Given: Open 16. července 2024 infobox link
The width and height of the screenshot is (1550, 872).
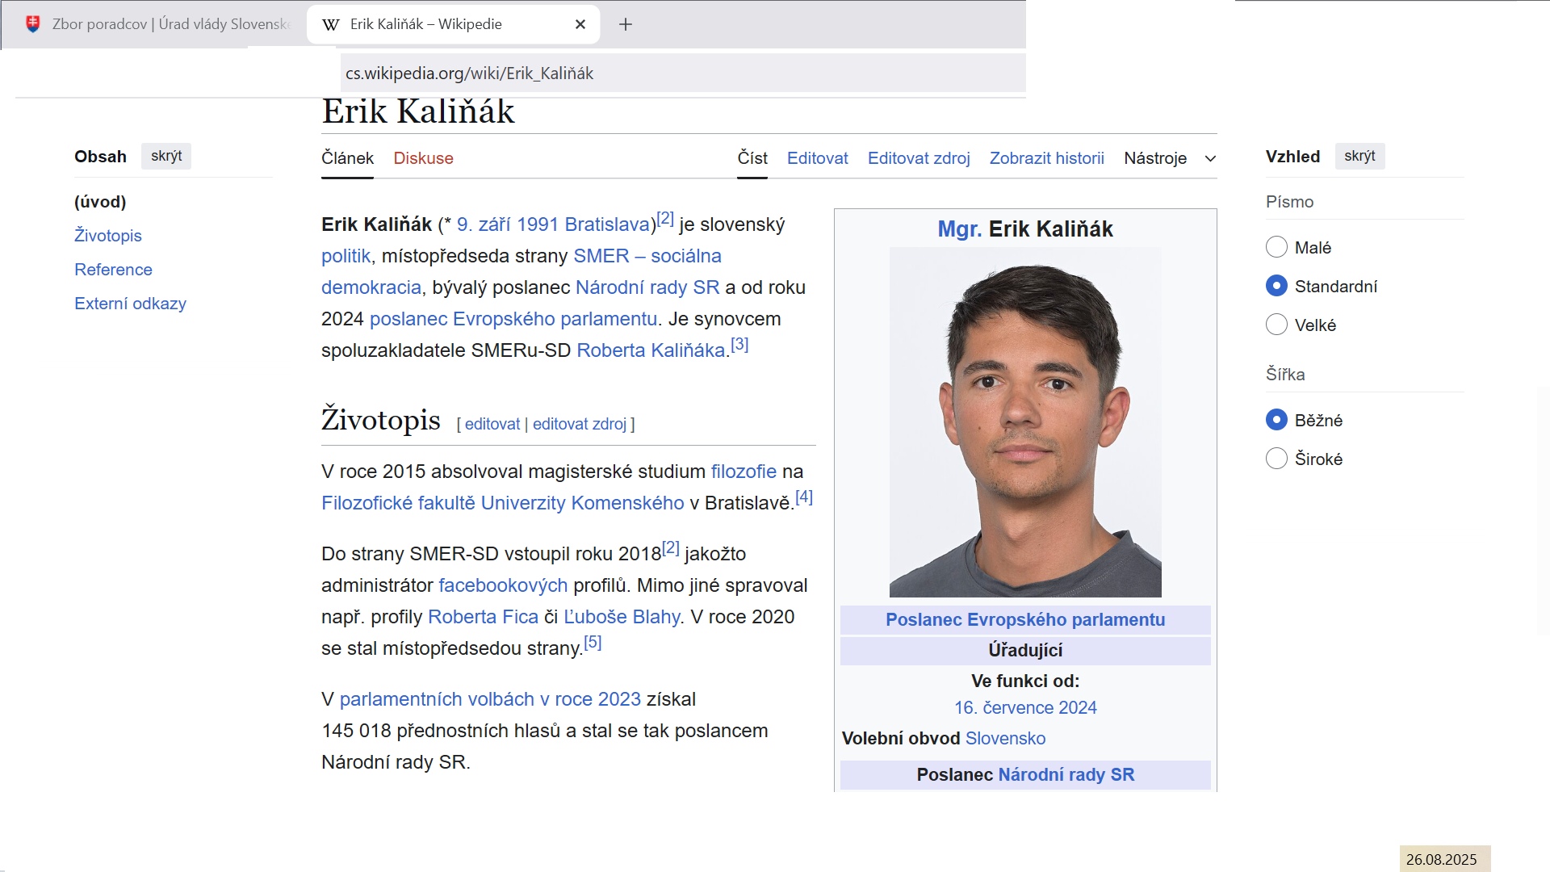Looking at the screenshot, I should (x=1025, y=708).
